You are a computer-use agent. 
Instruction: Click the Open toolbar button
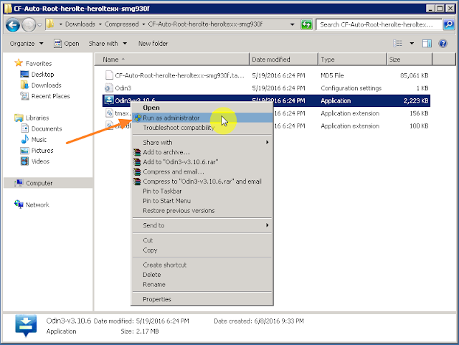click(67, 44)
